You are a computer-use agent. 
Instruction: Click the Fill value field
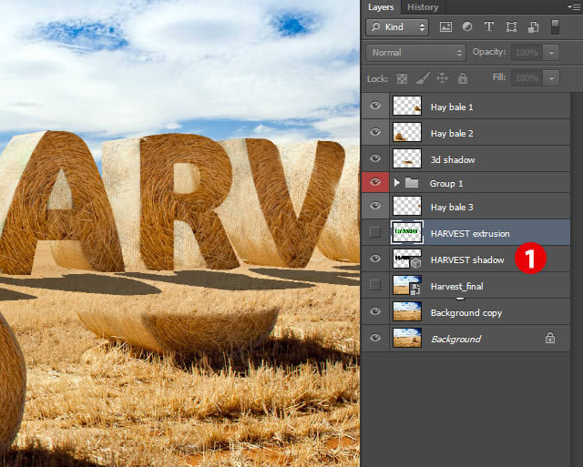pyautogui.click(x=527, y=78)
